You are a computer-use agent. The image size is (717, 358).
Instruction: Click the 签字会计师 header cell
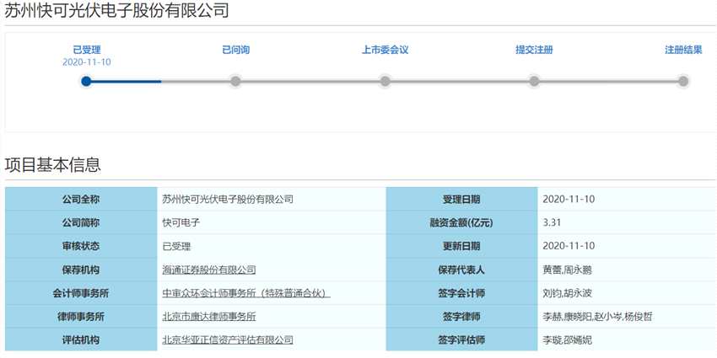pyautogui.click(x=462, y=293)
